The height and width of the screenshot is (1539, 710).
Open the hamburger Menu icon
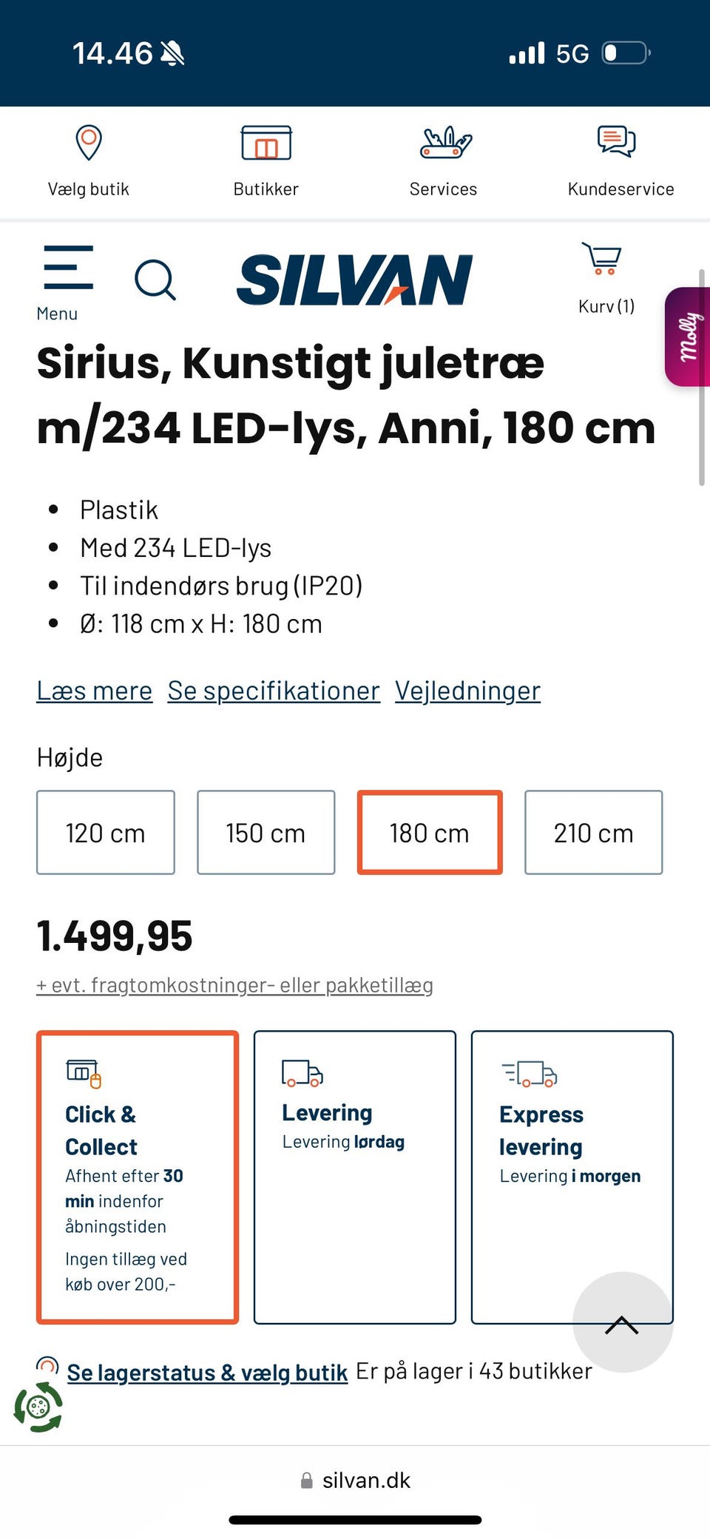67,269
